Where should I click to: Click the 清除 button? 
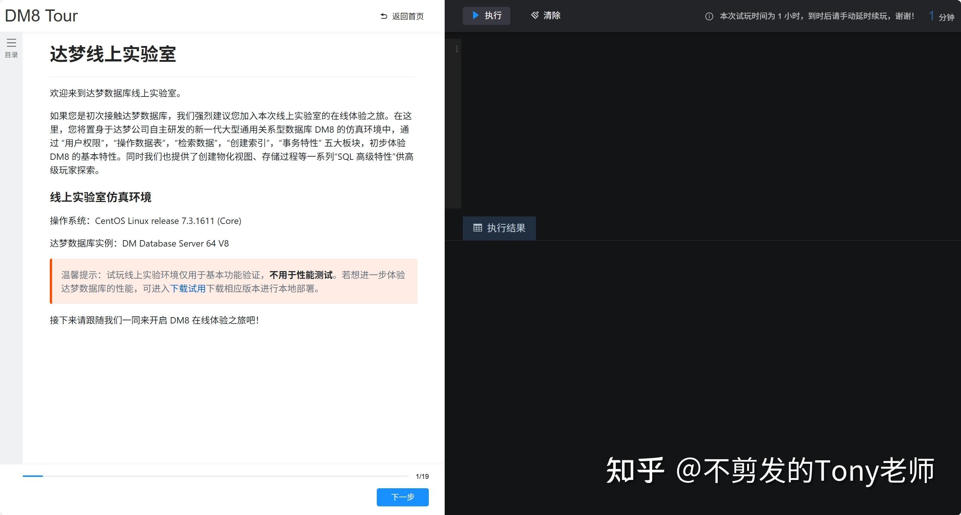coord(546,15)
